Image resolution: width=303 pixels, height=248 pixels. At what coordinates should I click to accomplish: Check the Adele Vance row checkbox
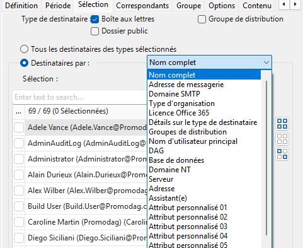click(19, 127)
